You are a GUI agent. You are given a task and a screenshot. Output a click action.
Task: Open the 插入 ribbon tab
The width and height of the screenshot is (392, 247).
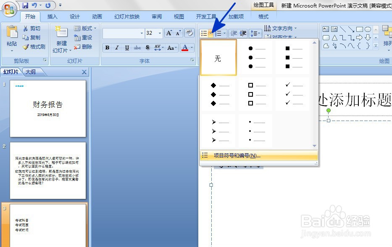[52, 17]
